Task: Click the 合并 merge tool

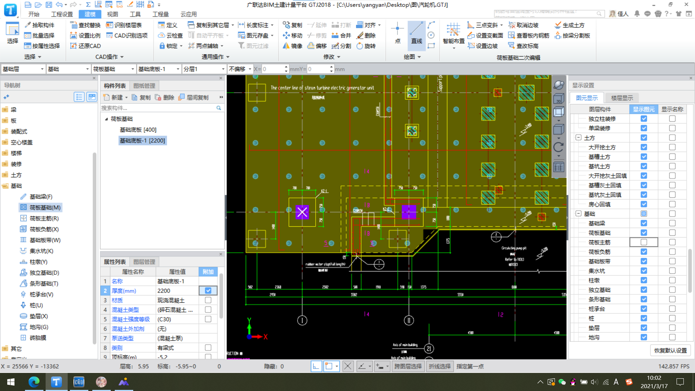Action: pos(341,35)
